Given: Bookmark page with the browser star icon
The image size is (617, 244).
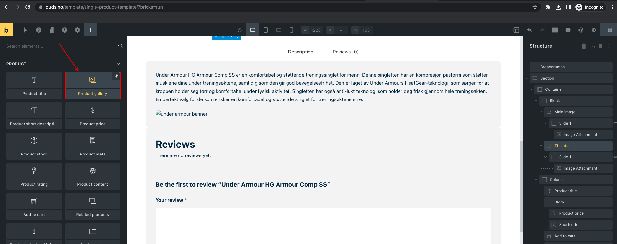Looking at the screenshot, I should (x=535, y=7).
